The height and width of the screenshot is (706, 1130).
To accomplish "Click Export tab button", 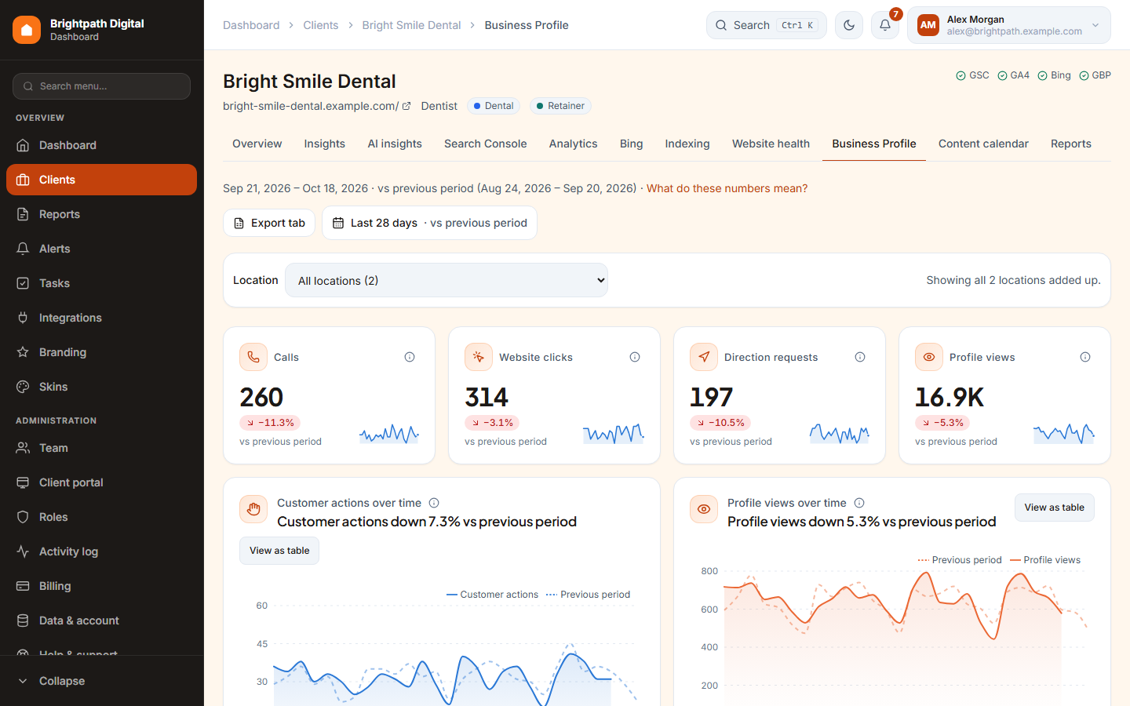I will pyautogui.click(x=269, y=223).
